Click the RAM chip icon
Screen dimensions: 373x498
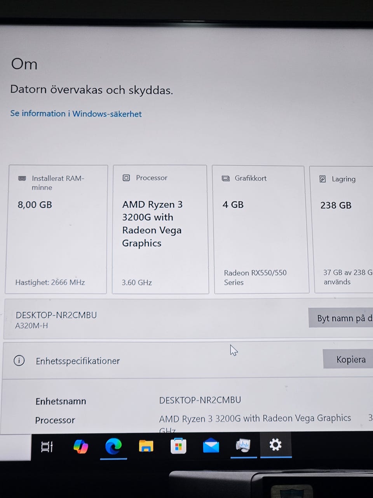click(22, 178)
